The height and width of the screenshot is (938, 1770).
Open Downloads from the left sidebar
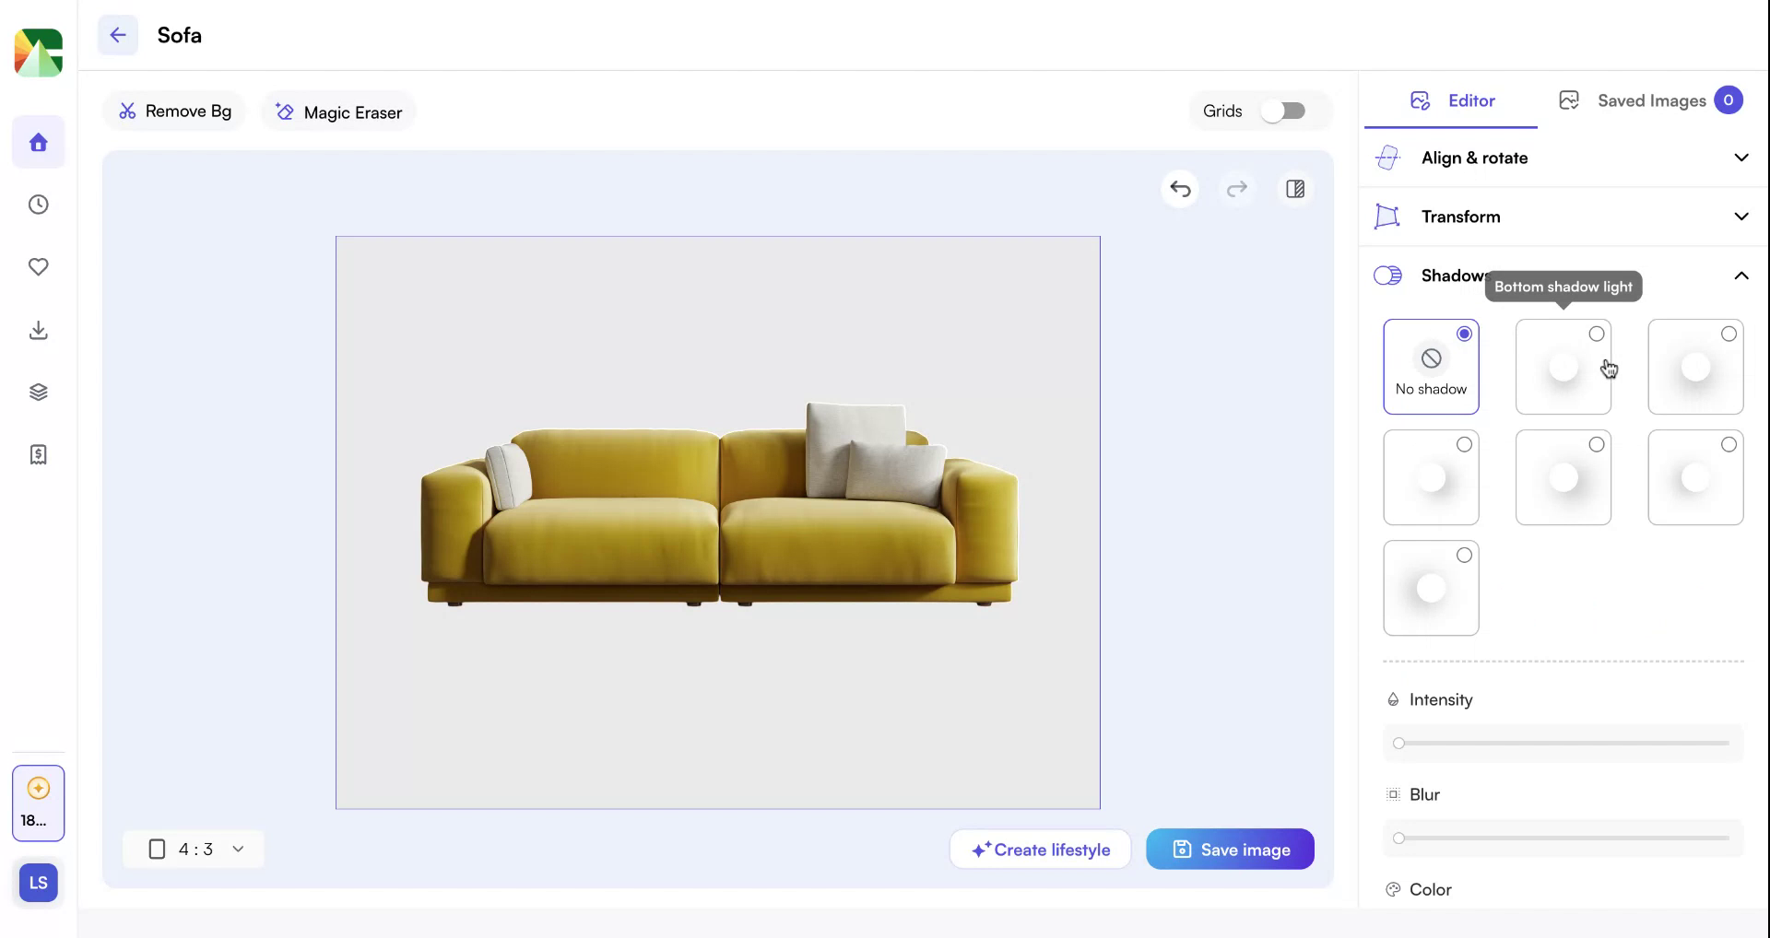[x=38, y=330]
